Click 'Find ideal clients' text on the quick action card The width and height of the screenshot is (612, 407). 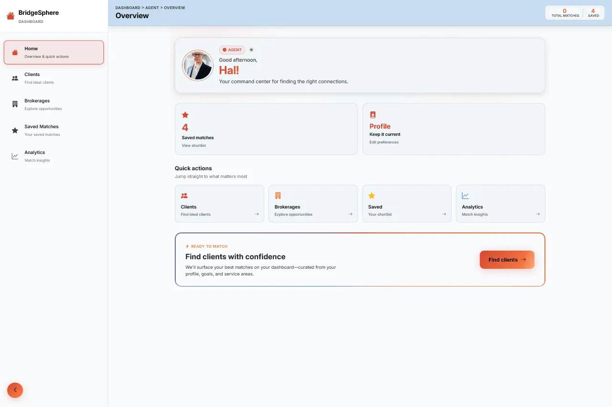tap(196, 214)
